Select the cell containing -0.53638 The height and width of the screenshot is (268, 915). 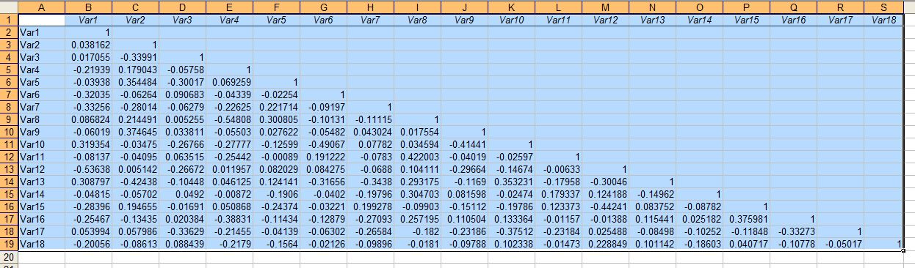pyautogui.click(x=88, y=169)
